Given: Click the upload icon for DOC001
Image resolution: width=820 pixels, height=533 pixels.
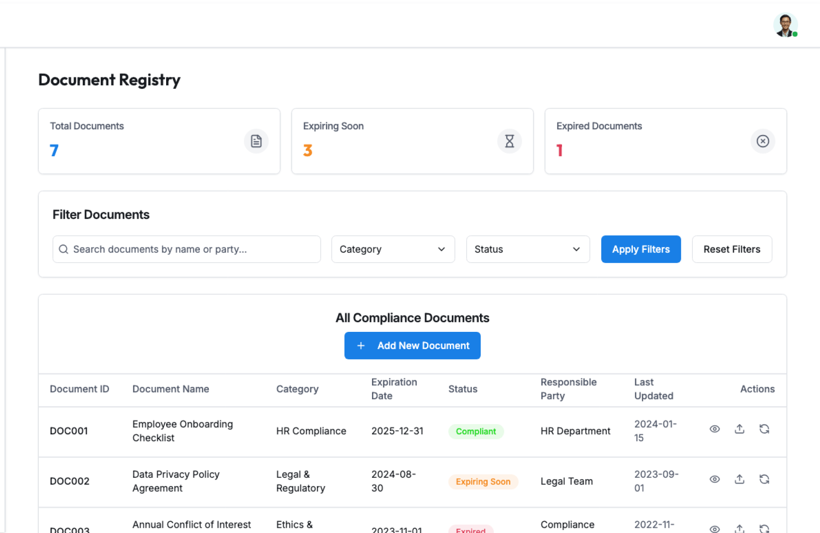Looking at the screenshot, I should (x=739, y=429).
